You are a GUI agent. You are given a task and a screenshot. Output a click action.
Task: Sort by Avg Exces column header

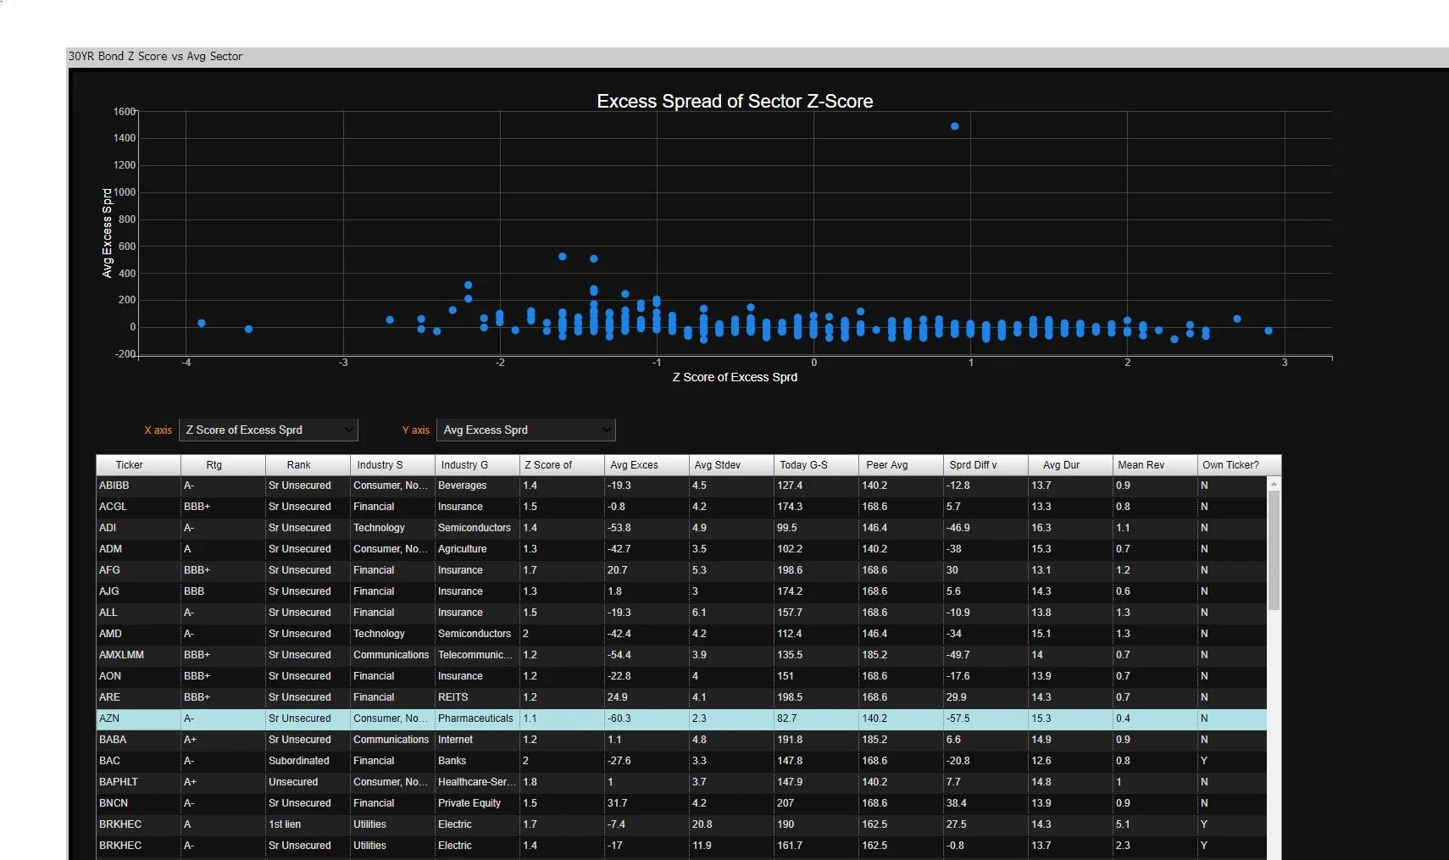647,465
